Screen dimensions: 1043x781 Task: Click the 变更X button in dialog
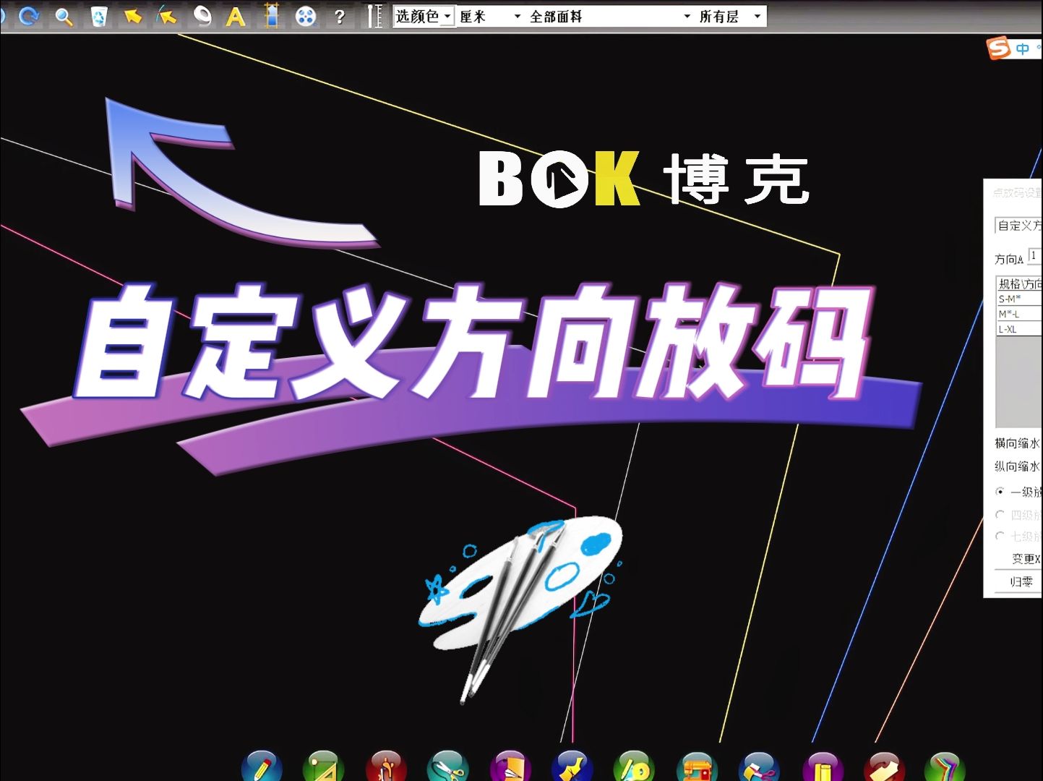[1019, 559]
